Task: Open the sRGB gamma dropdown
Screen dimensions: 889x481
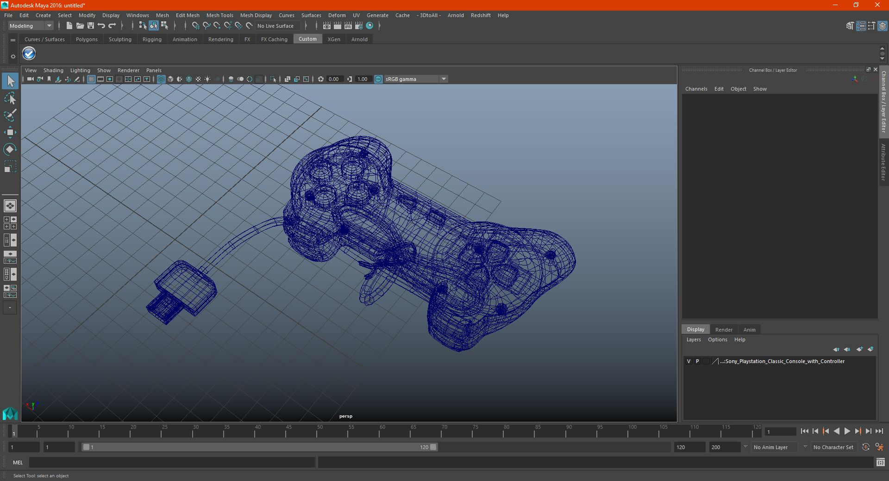Action: tap(416, 79)
